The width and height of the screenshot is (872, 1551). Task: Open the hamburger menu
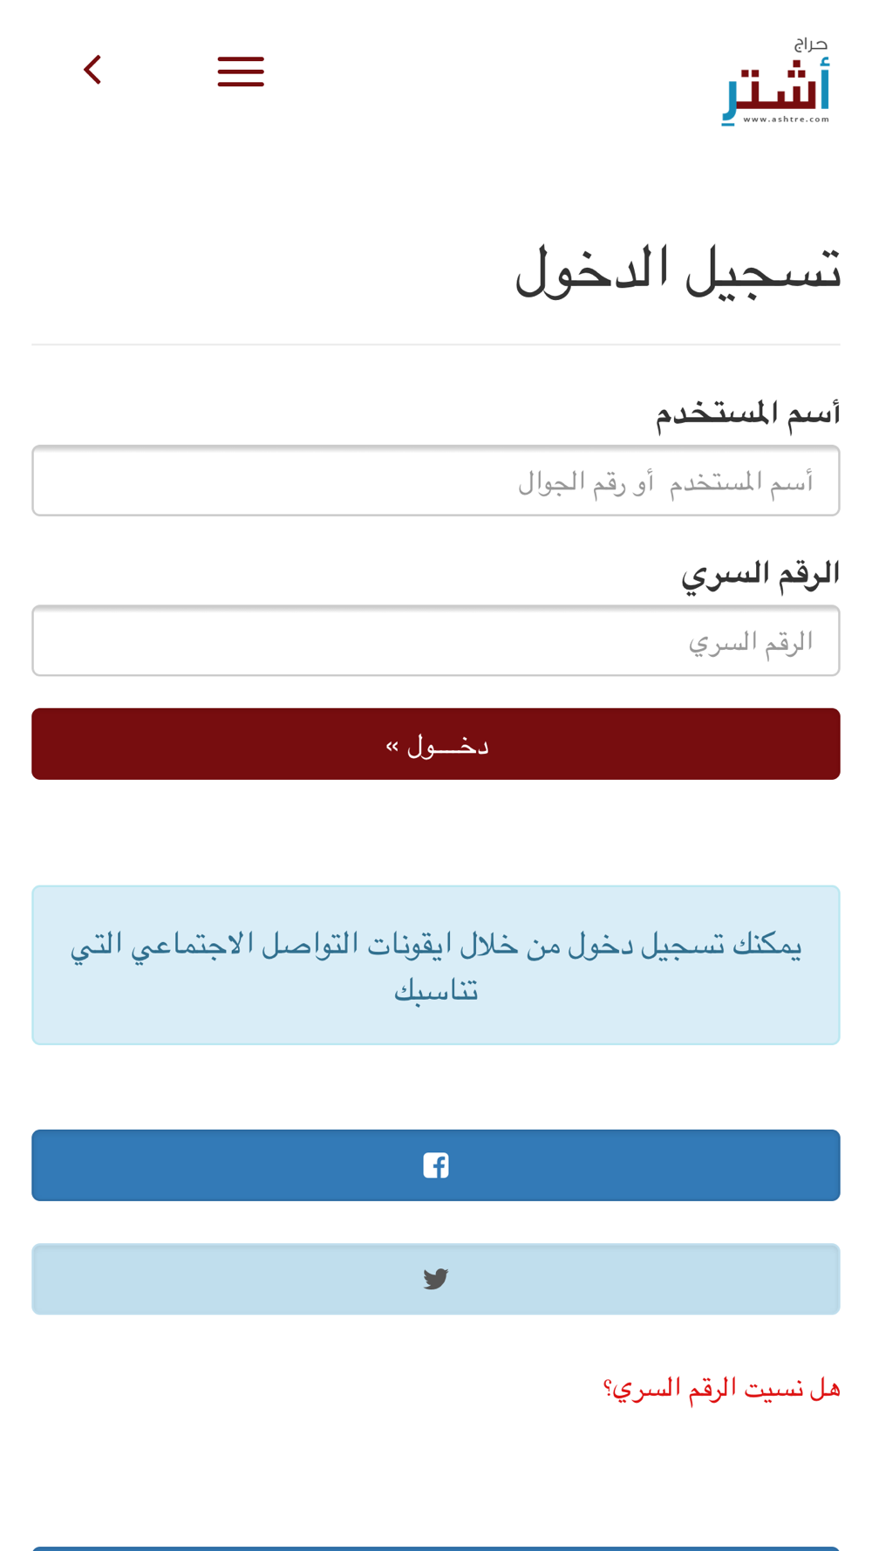coord(241,72)
